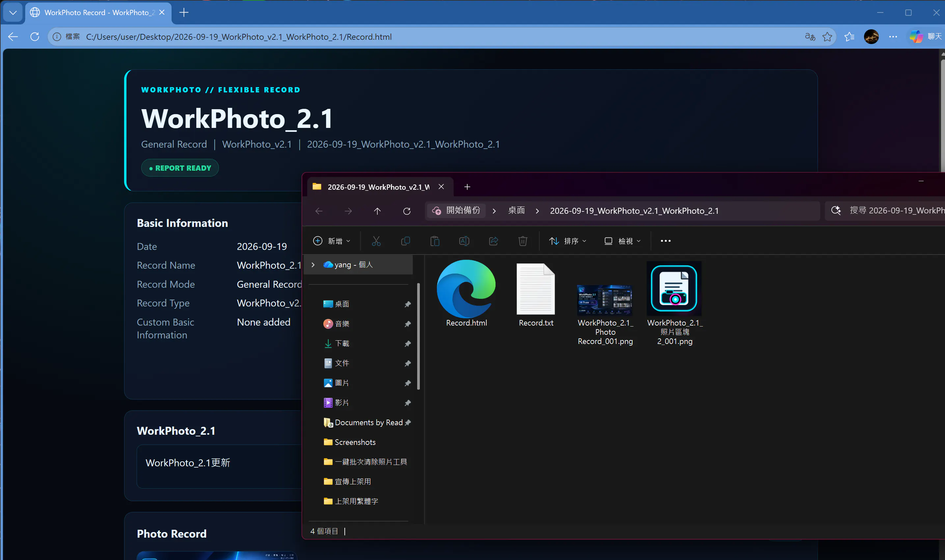945x560 pixels.
Task: Go up one folder in File Explorer
Action: coord(377,211)
